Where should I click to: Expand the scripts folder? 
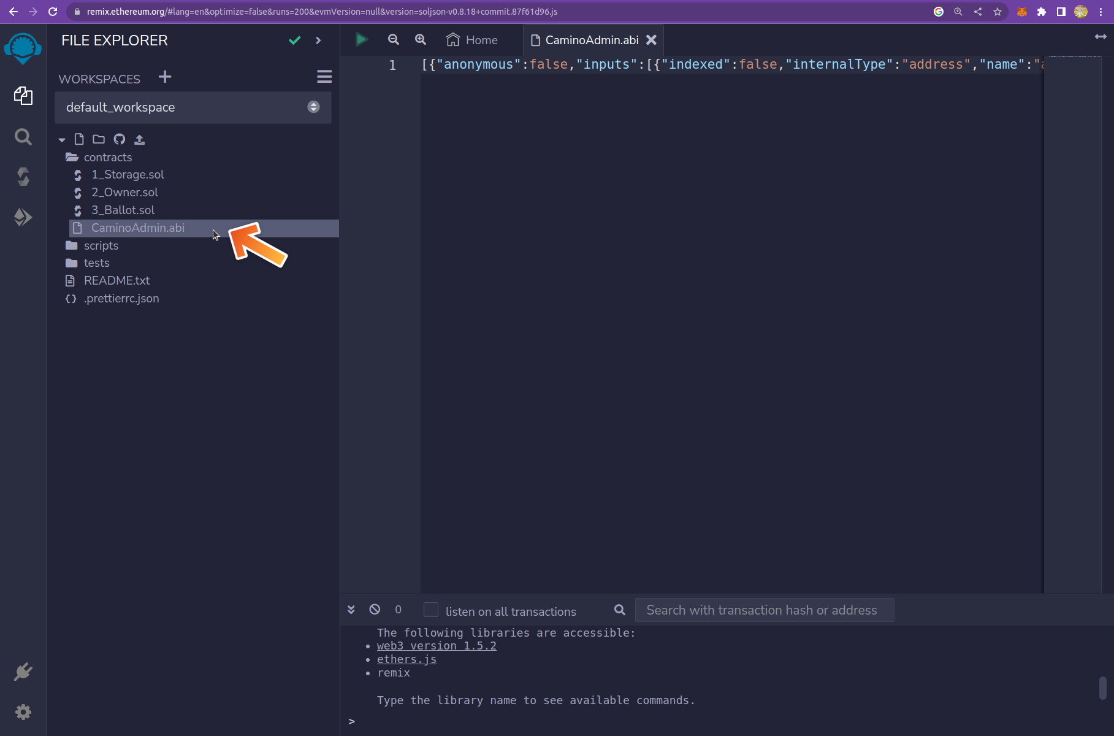click(x=101, y=246)
